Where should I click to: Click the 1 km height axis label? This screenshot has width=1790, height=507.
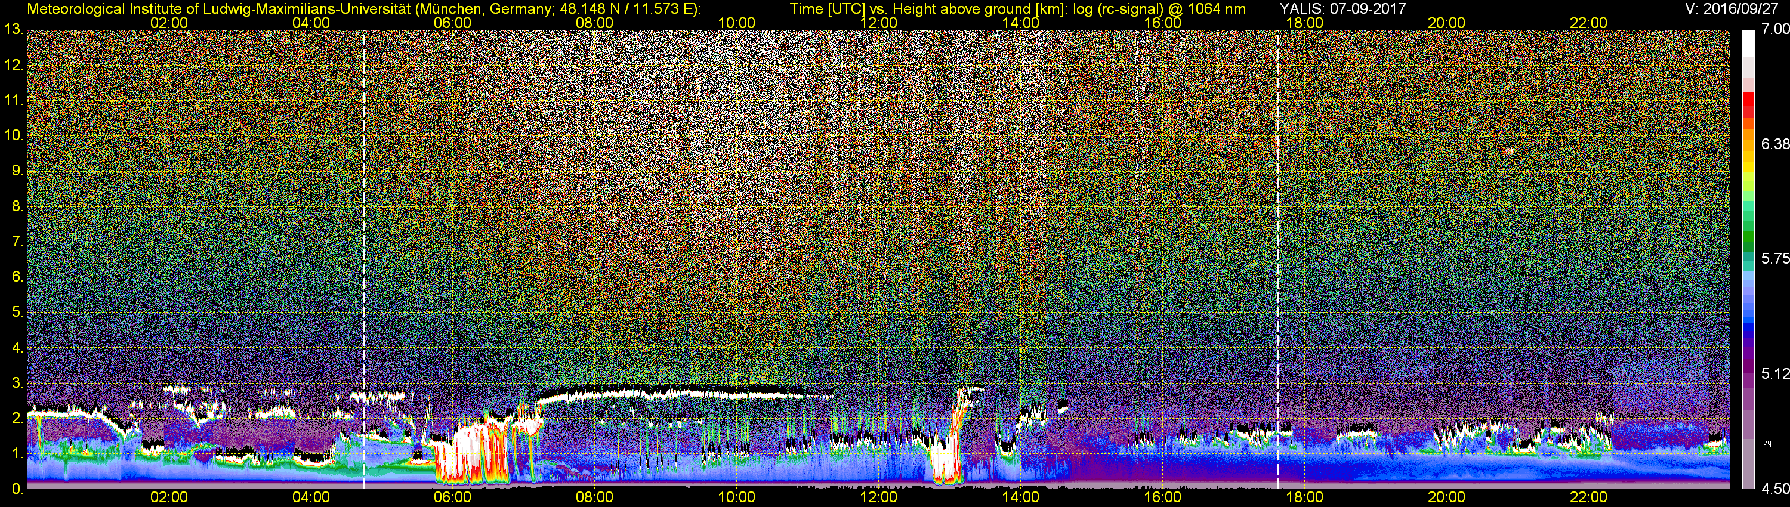click(17, 453)
